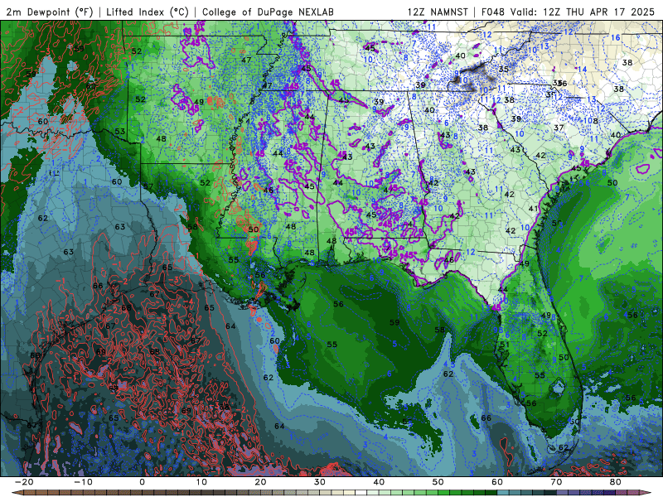Click the "THU APR 17 2025" valid date
This screenshot has width=663, height=497.
610,12
